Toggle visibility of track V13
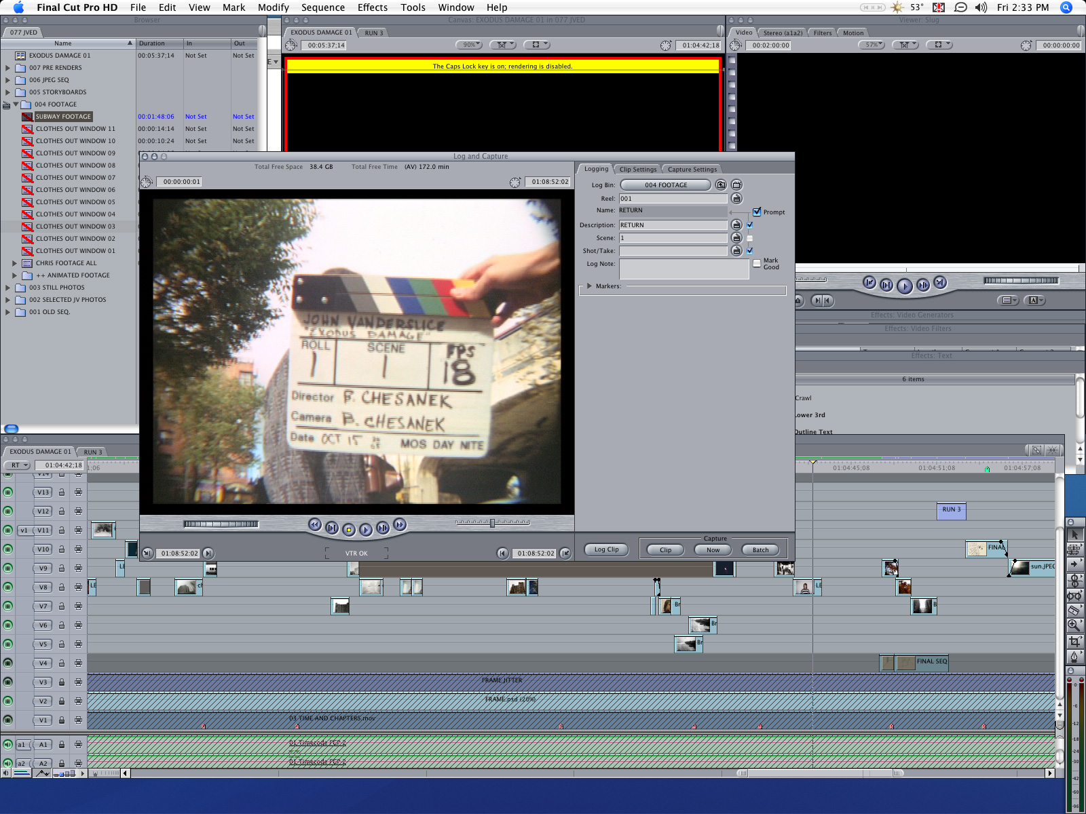The width and height of the screenshot is (1086, 814). tap(8, 492)
